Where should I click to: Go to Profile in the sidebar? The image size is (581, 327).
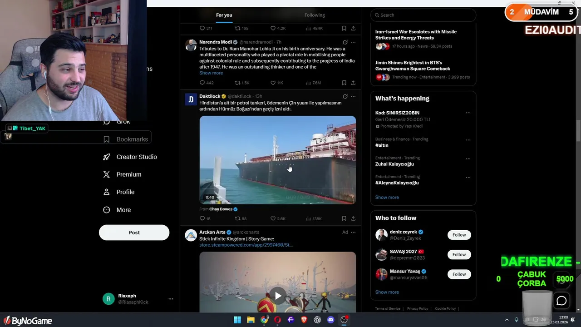(119, 192)
